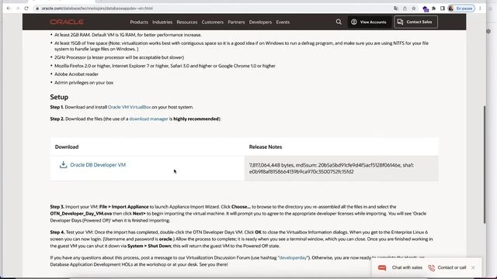Click the 'Step 4.' label
Screen dimensions: 497x279
[57, 232]
